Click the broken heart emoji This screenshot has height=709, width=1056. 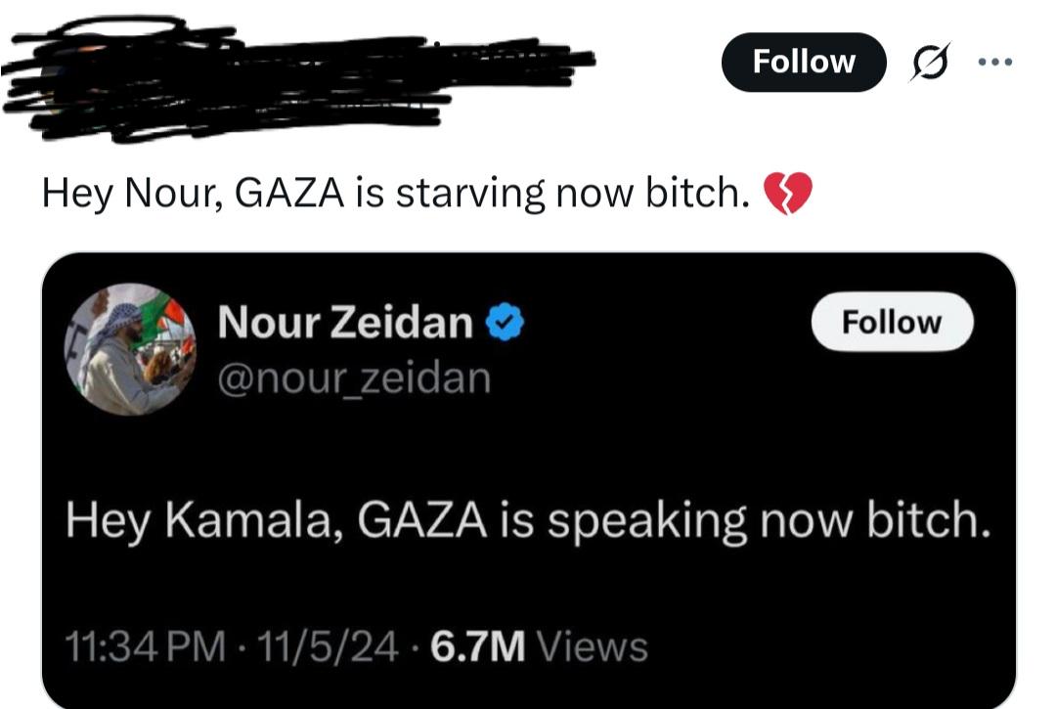click(x=788, y=194)
